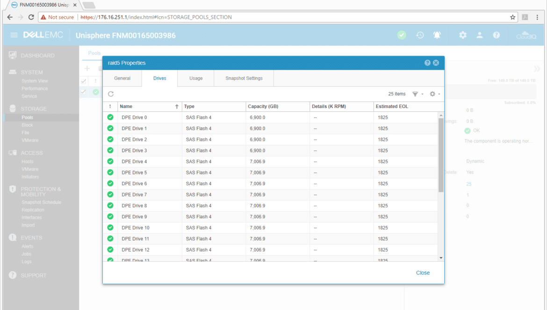This screenshot has width=547, height=310.
Task: Open the running jobs clock icon
Action: click(x=420, y=35)
